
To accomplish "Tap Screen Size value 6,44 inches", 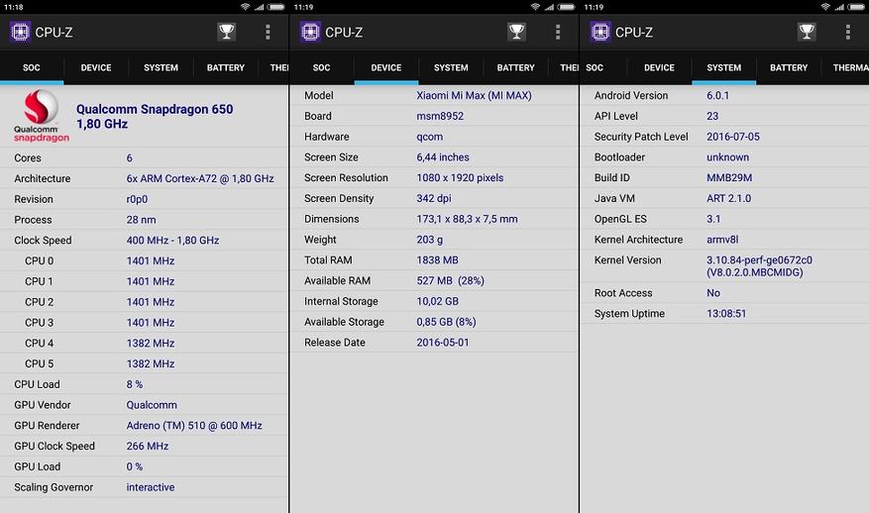I will [443, 156].
